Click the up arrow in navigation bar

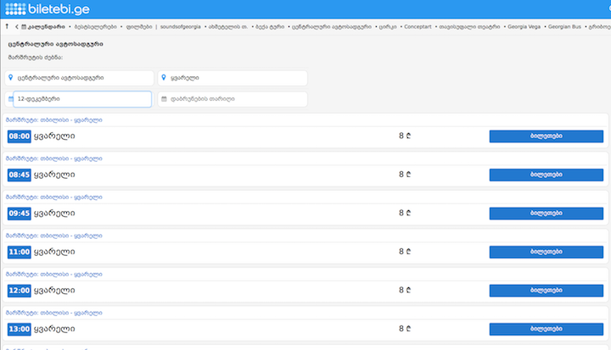pyautogui.click(x=7, y=27)
